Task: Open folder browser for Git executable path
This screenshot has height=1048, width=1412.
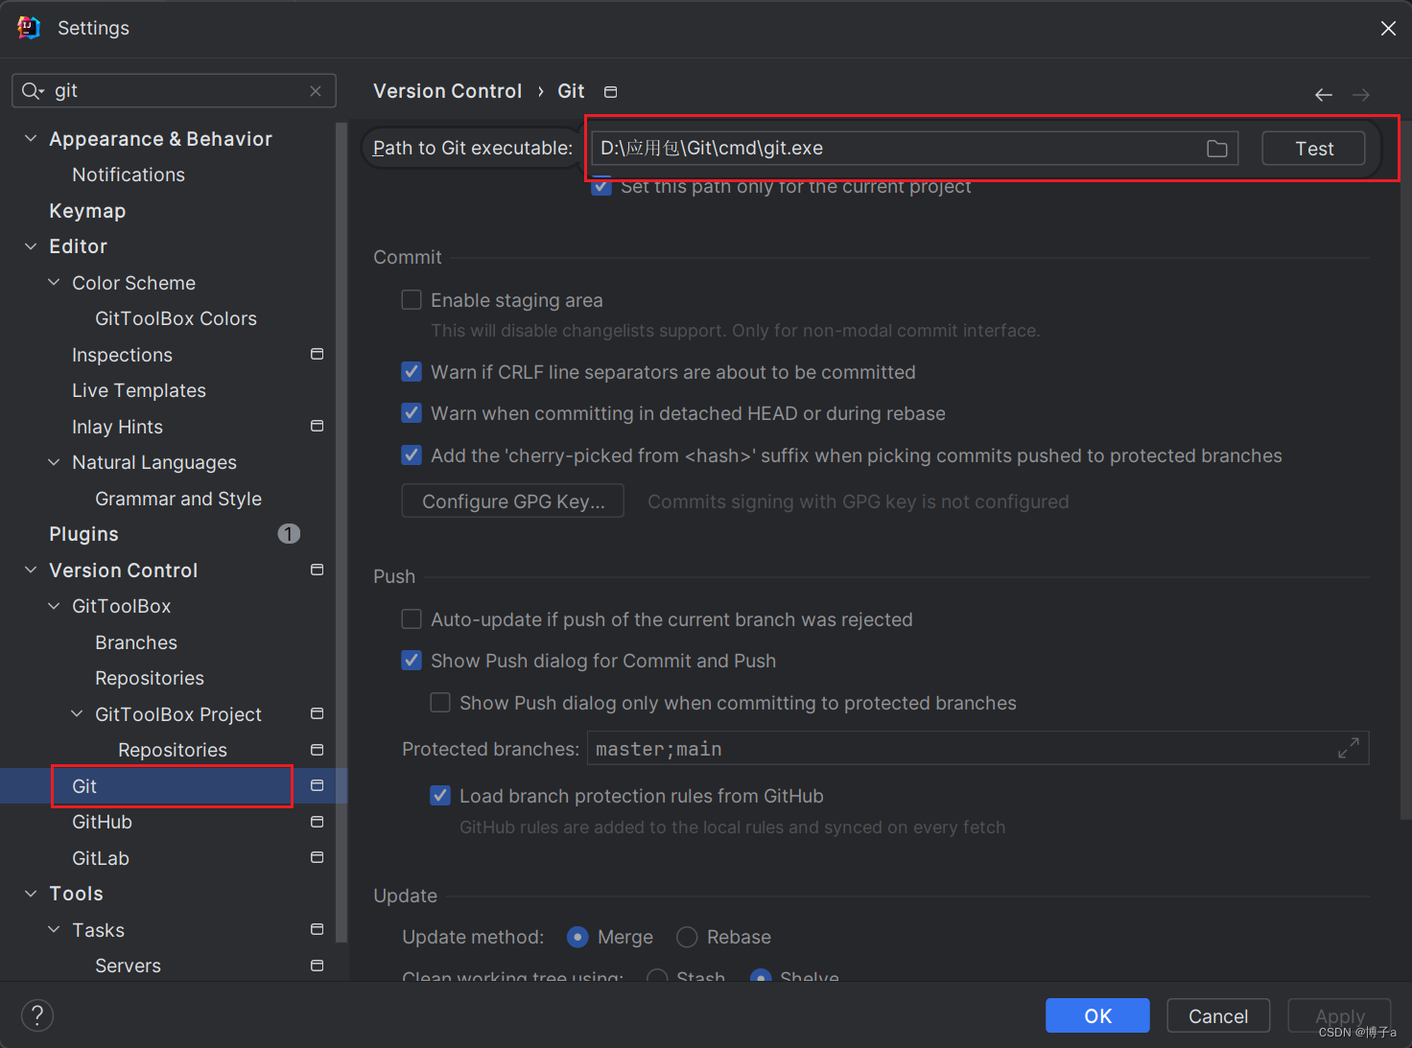Action: tap(1216, 149)
